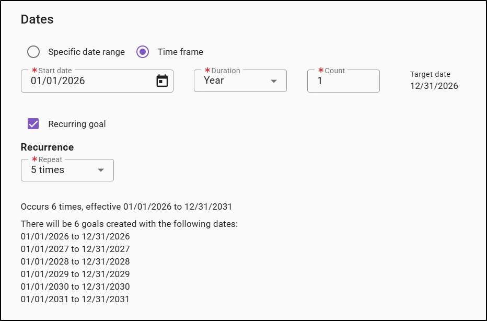487x321 pixels.
Task: Select the Specific date range option
Action: pos(33,52)
